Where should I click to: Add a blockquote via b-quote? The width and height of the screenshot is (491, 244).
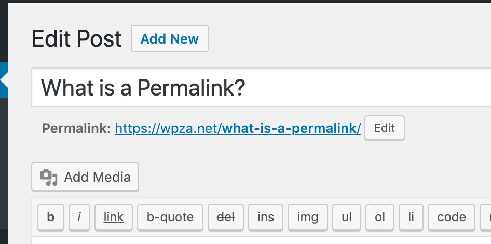pyautogui.click(x=170, y=217)
